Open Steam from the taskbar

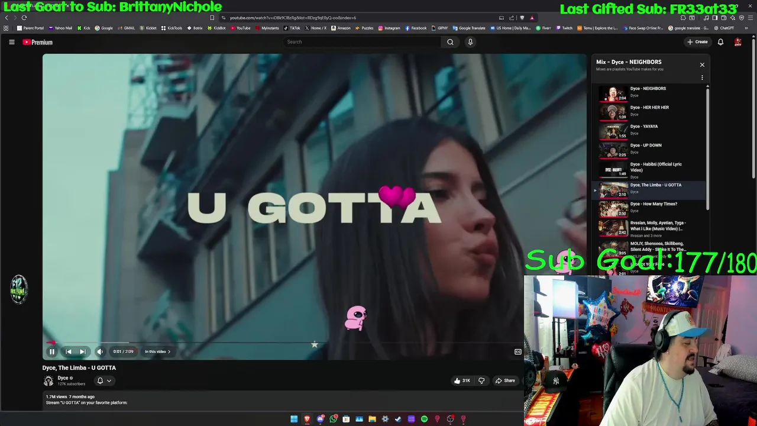point(398,419)
